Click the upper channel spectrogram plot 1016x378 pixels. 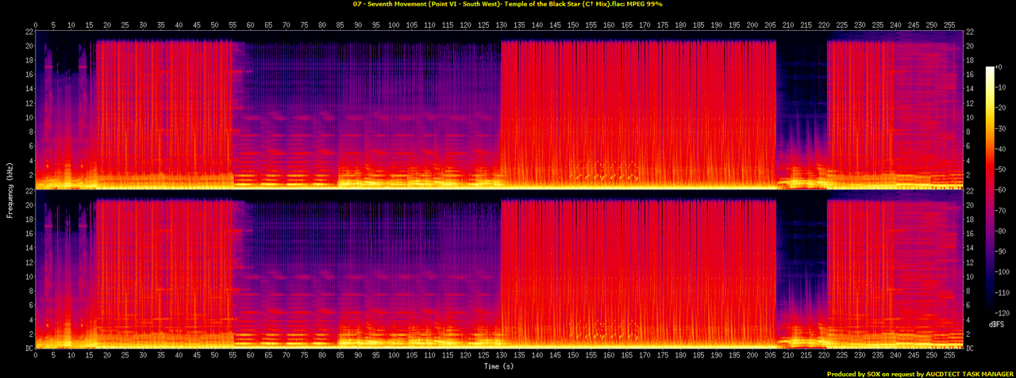pos(498,109)
